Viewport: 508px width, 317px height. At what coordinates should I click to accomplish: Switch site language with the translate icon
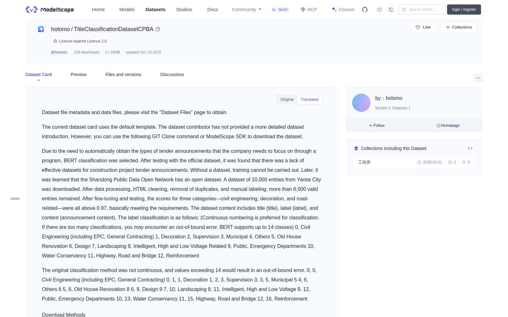click(391, 10)
